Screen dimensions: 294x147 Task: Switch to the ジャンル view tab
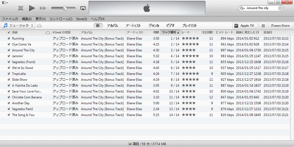(154, 26)
